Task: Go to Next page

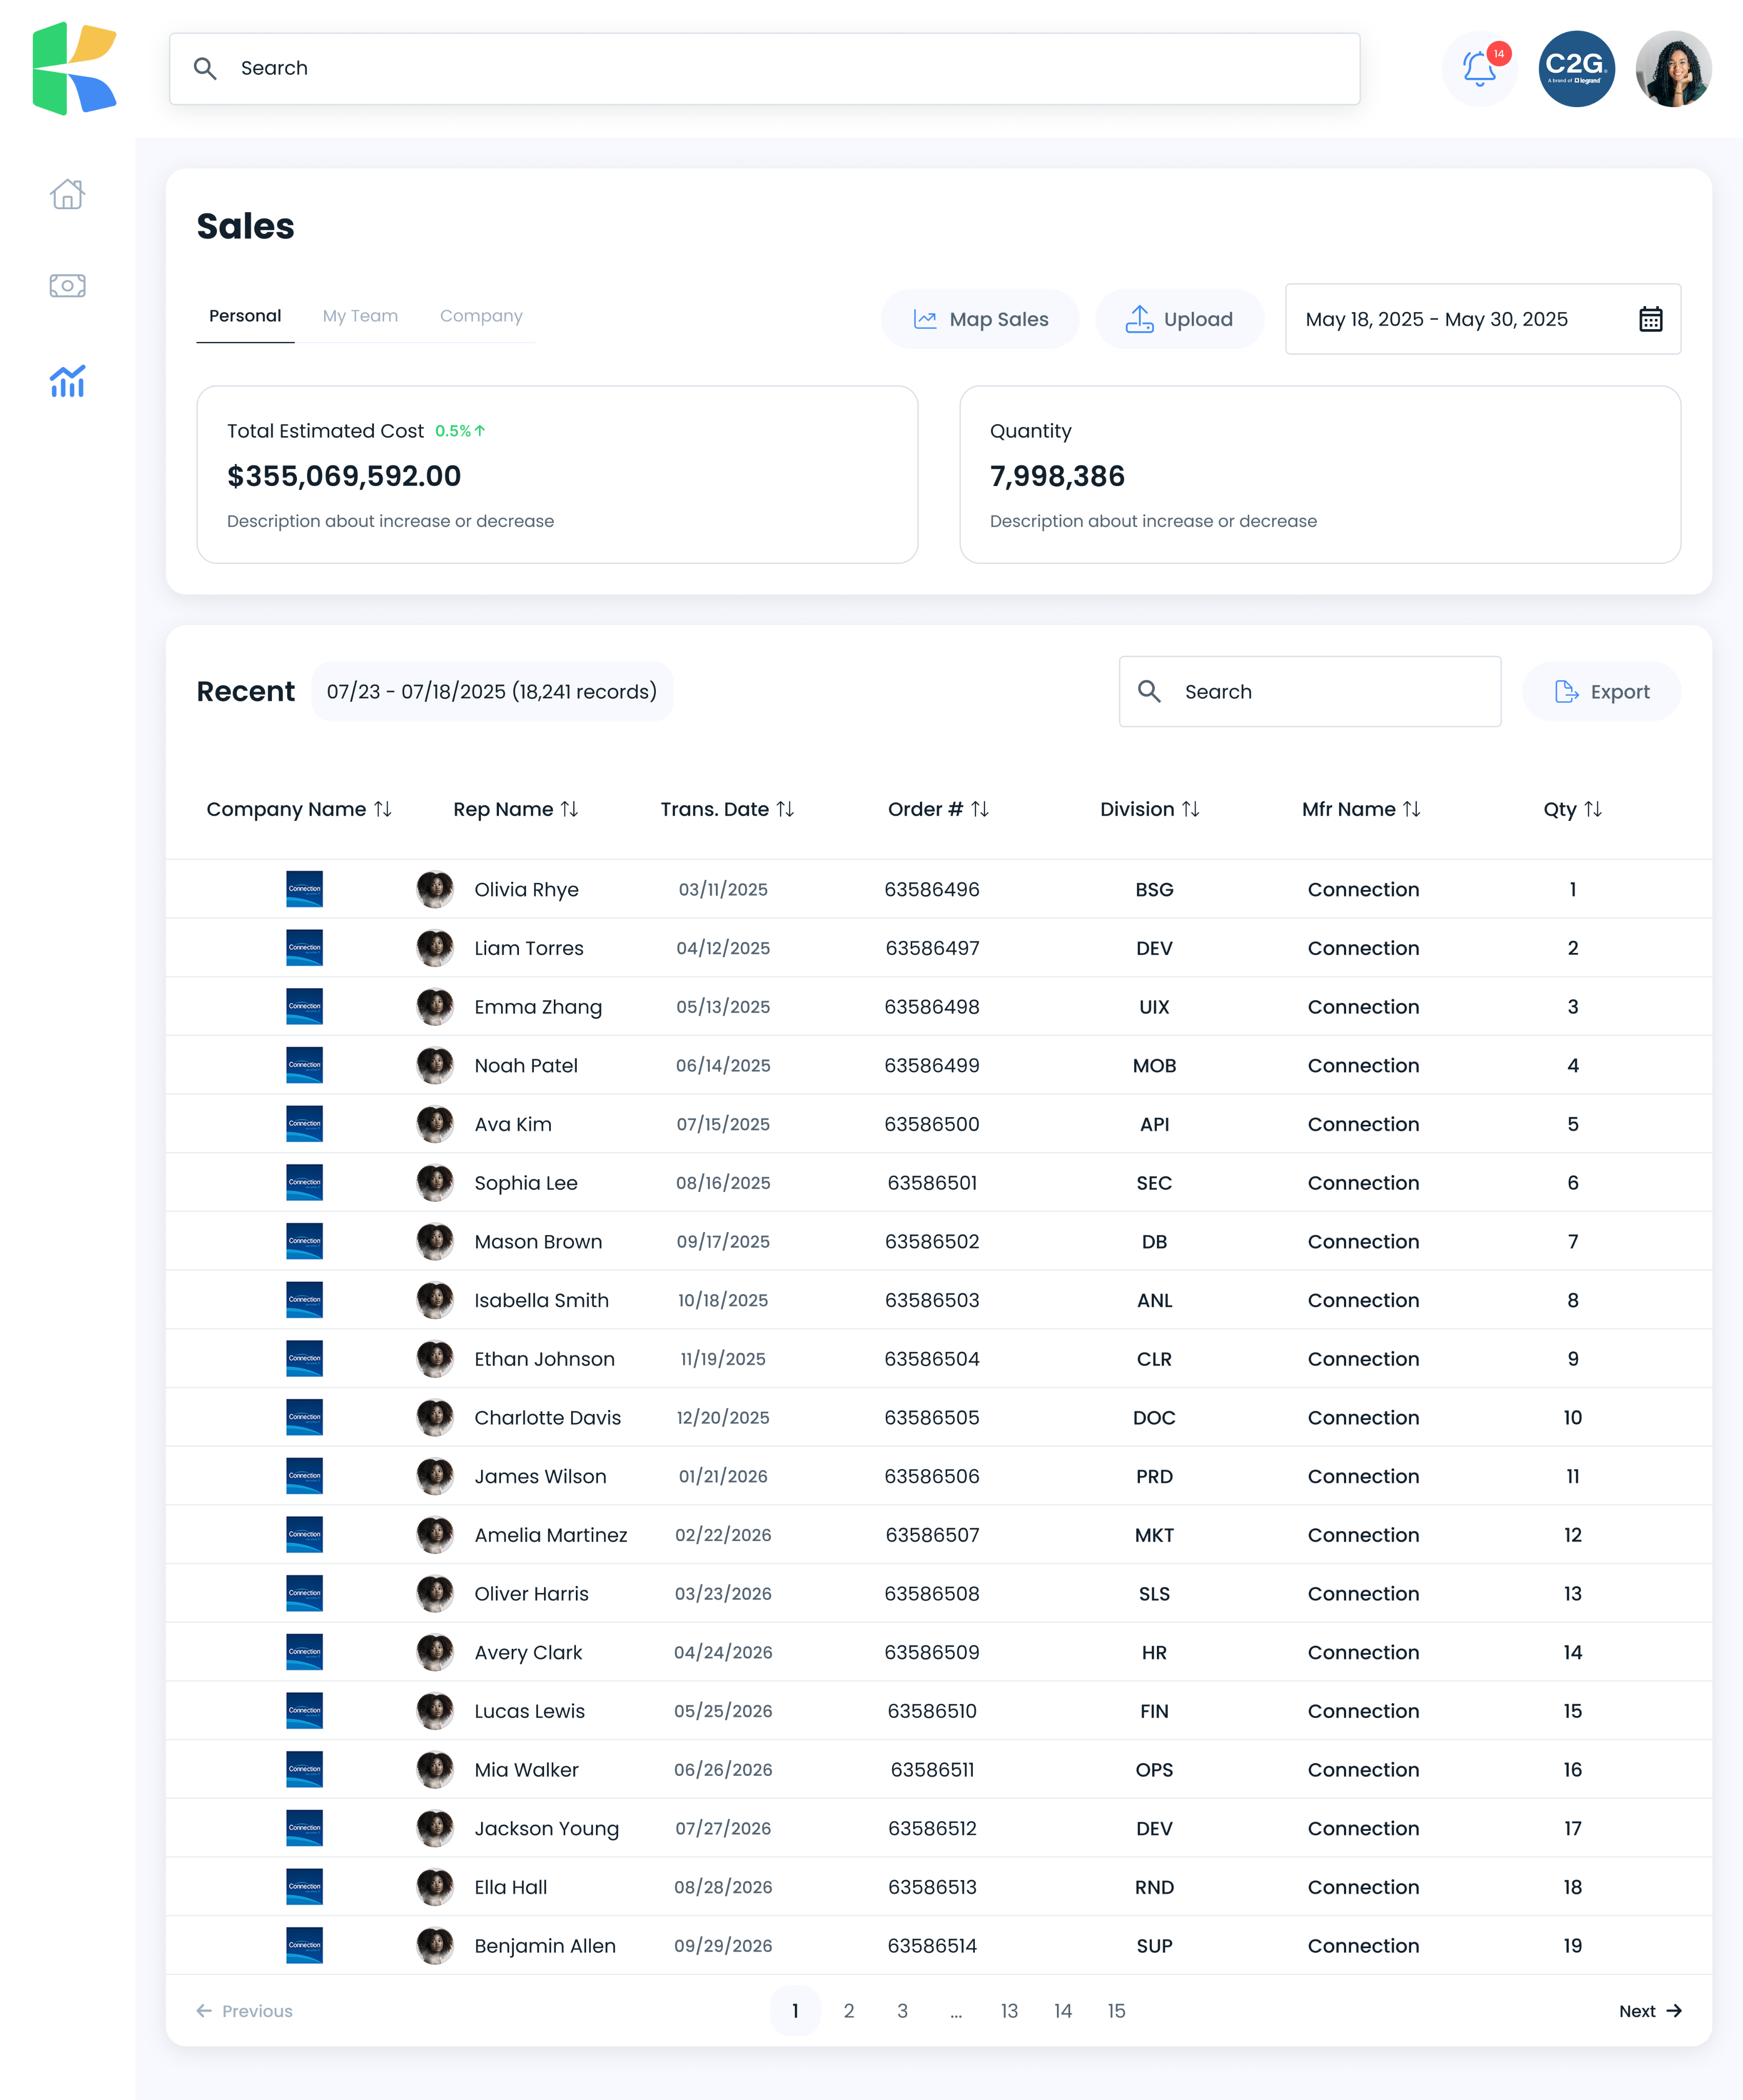Action: (1650, 2010)
